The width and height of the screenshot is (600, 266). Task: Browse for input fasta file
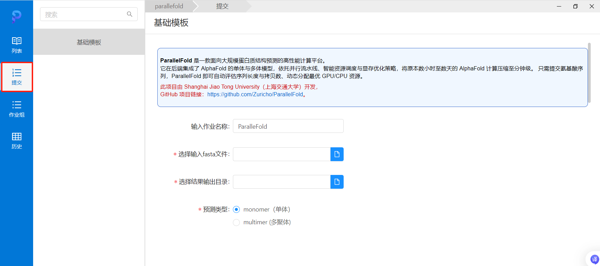pos(337,154)
